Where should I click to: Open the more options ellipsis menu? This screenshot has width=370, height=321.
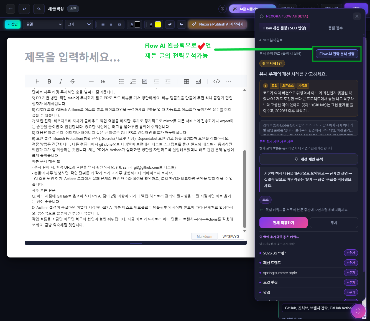(x=228, y=81)
